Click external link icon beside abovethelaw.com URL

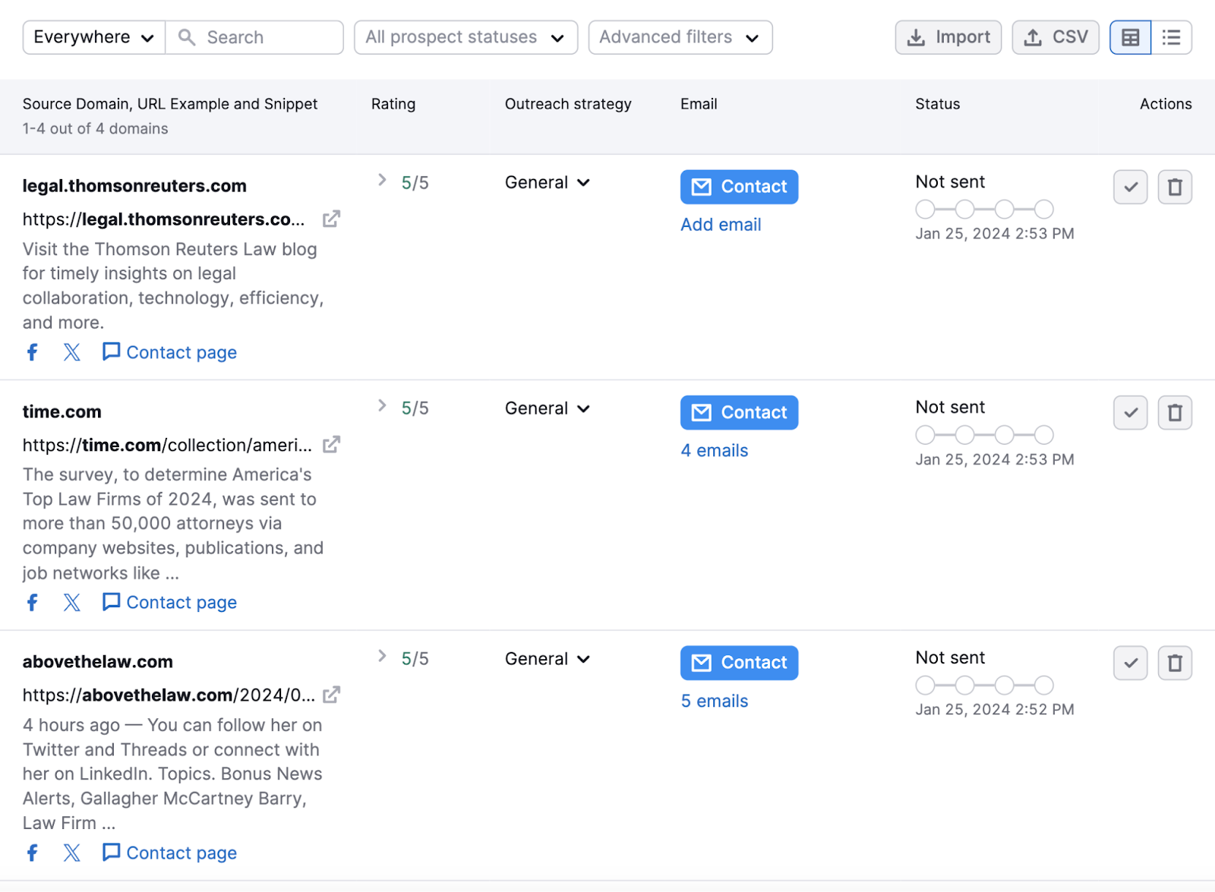(x=330, y=695)
